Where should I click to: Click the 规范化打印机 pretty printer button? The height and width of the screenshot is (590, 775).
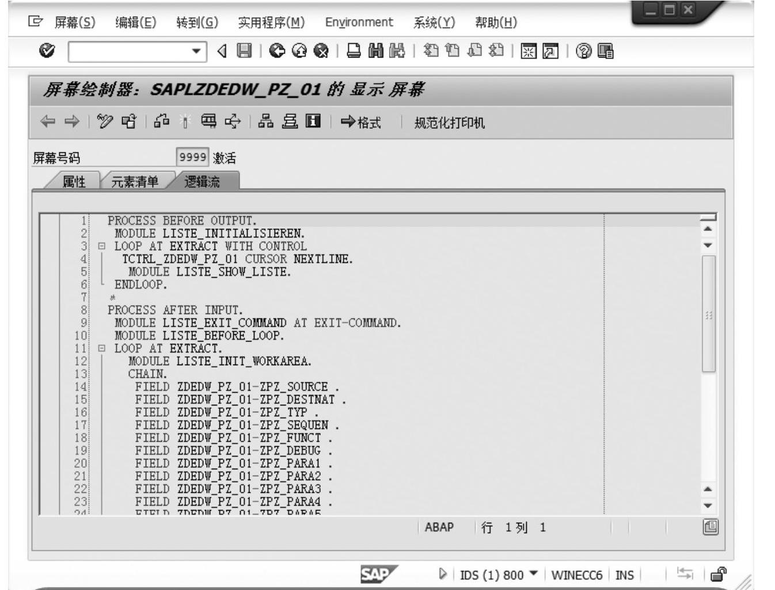450,122
